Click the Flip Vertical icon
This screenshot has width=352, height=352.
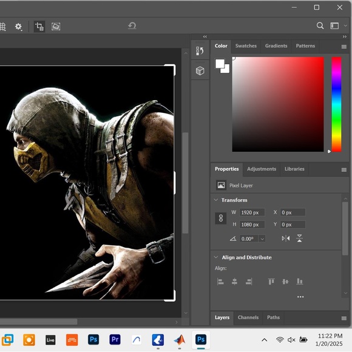(x=299, y=239)
